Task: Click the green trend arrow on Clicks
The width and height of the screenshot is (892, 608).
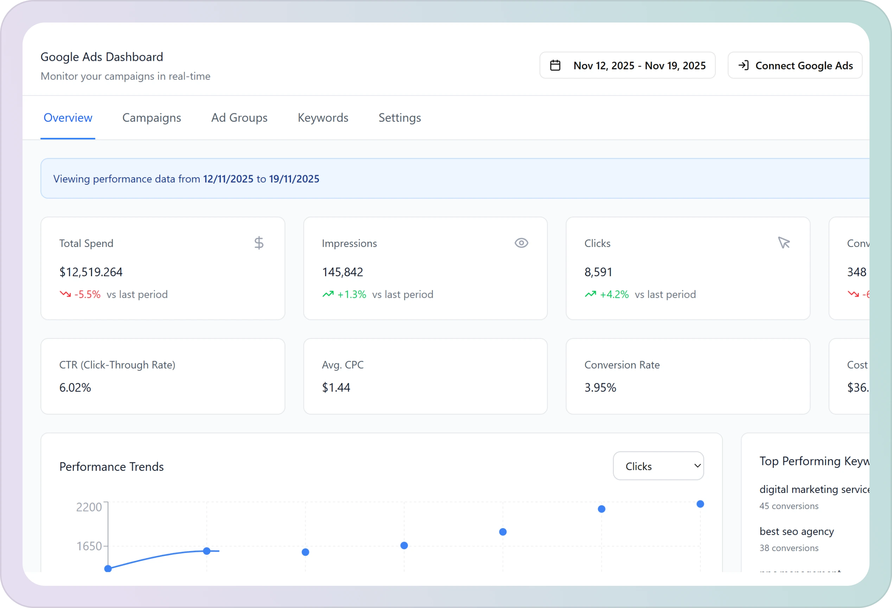Action: (590, 294)
